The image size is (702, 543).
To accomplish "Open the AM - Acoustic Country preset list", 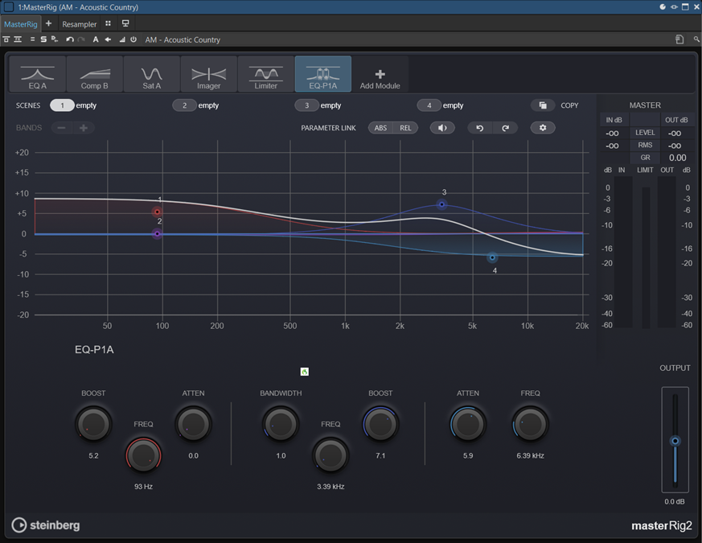I will (183, 39).
